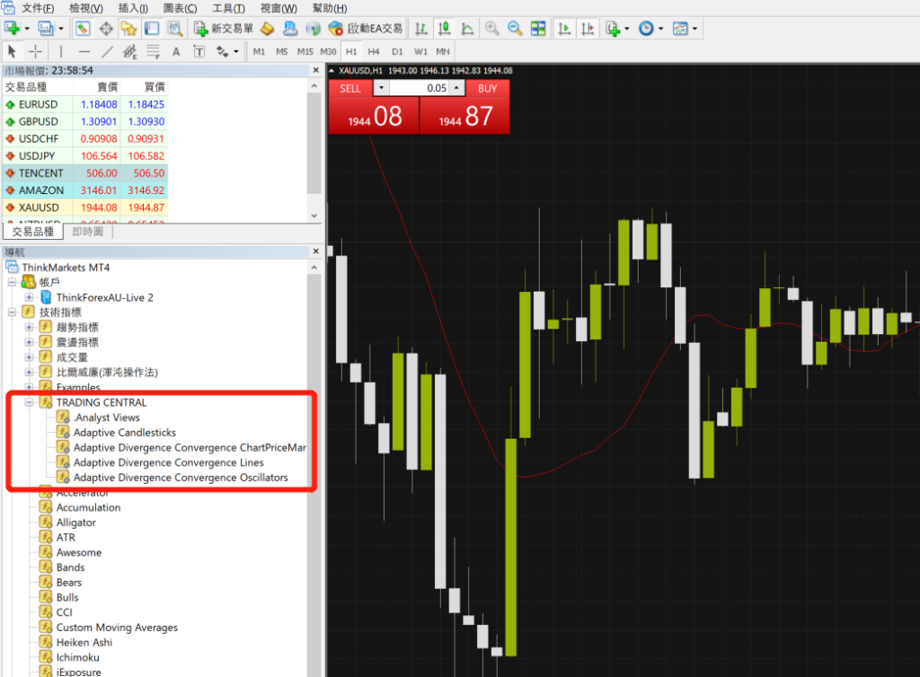Open the tile windows icon
This screenshot has height=677, width=920.
pos(537,28)
